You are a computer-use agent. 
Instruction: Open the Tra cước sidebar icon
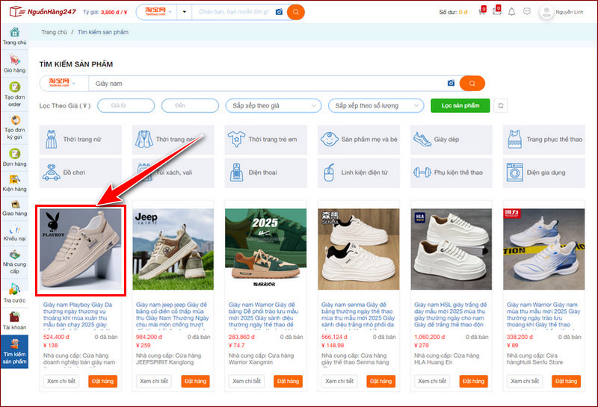click(x=14, y=293)
